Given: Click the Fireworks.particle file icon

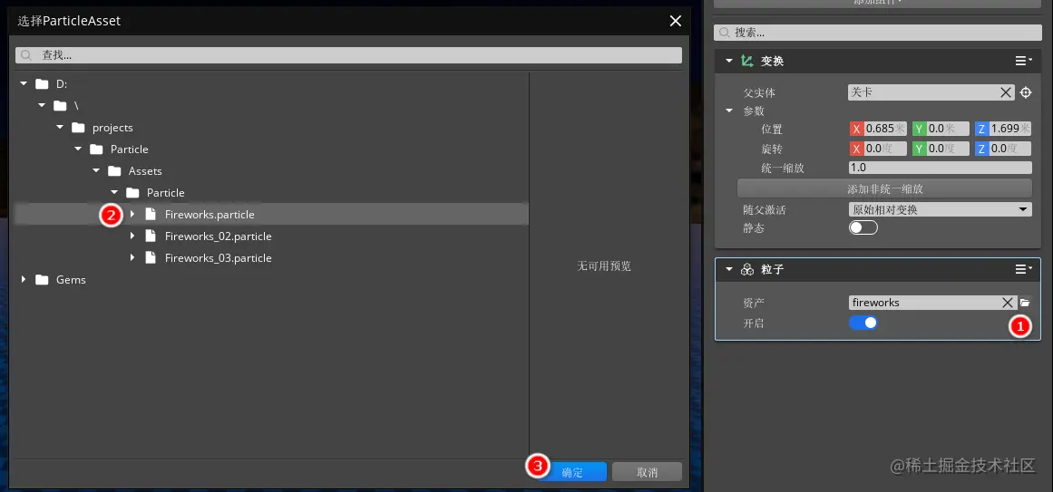Looking at the screenshot, I should (x=151, y=214).
